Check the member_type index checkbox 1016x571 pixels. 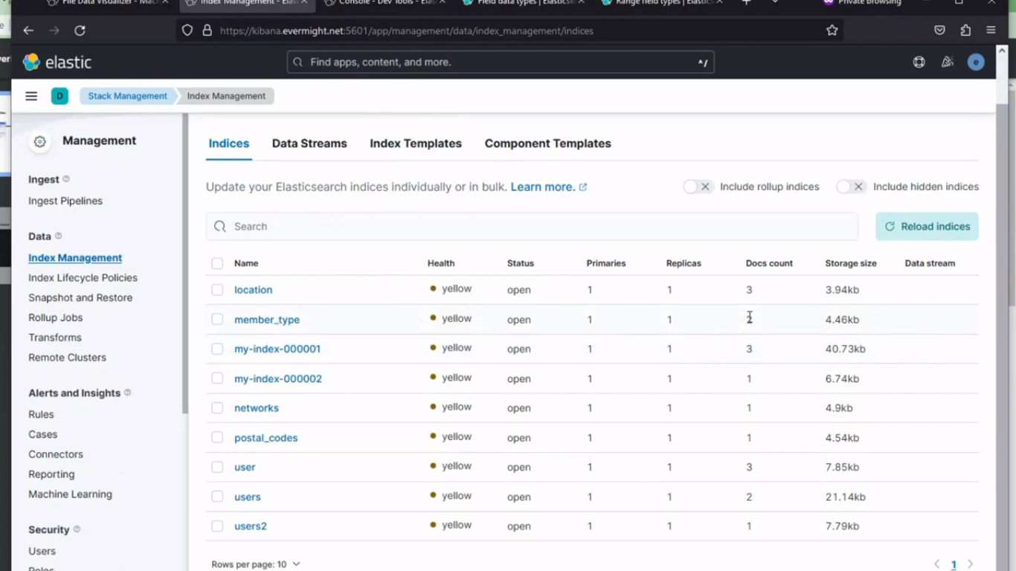tap(217, 319)
